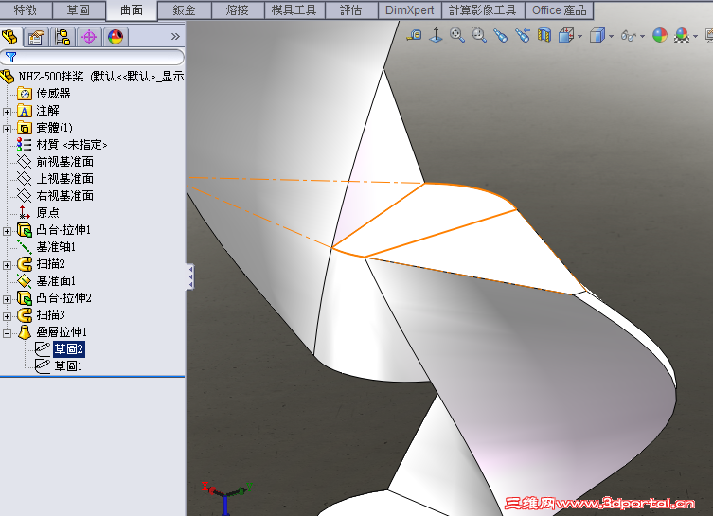
Task: Switch to the 草圖 tab
Action: [79, 9]
